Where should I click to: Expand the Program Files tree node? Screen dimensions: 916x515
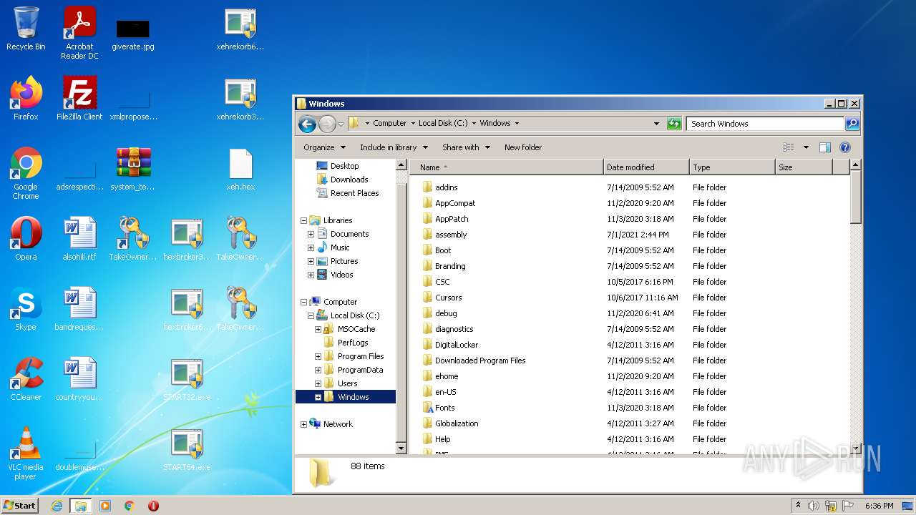click(318, 356)
